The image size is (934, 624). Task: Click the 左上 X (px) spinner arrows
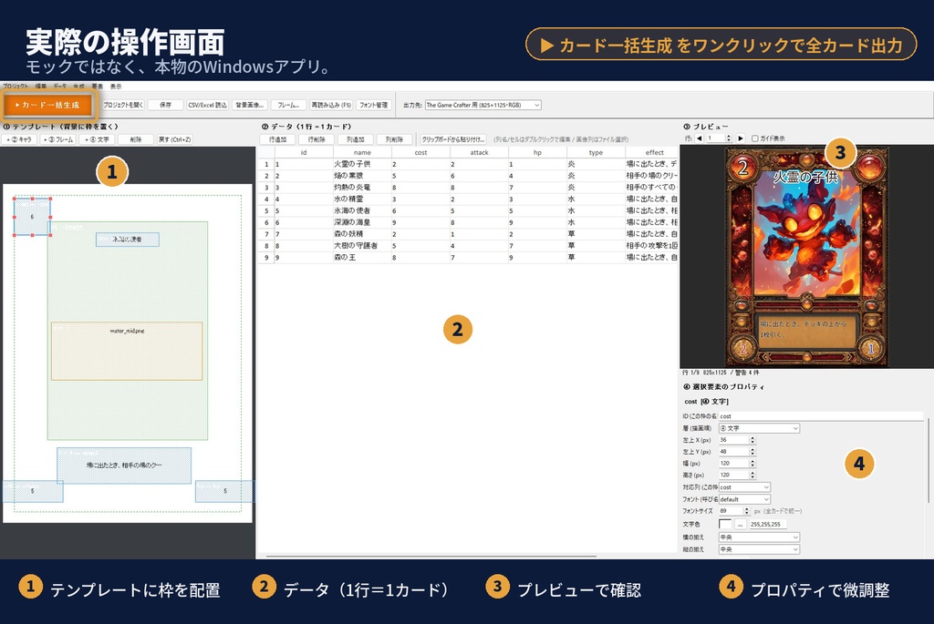752,440
